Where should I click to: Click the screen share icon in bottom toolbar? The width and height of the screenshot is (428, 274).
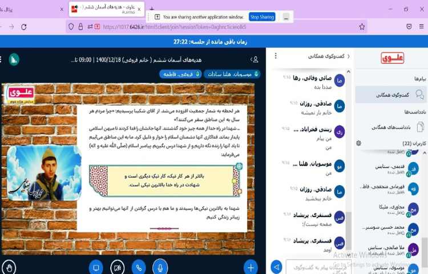(96, 268)
